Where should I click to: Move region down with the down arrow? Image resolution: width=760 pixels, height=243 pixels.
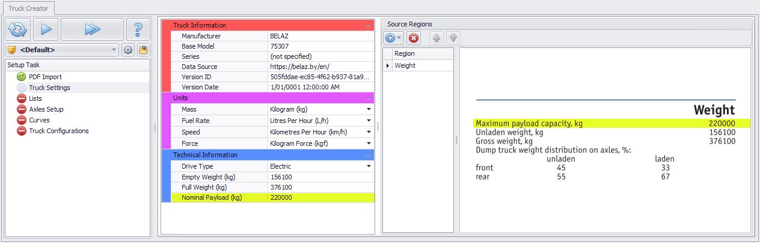coord(453,38)
